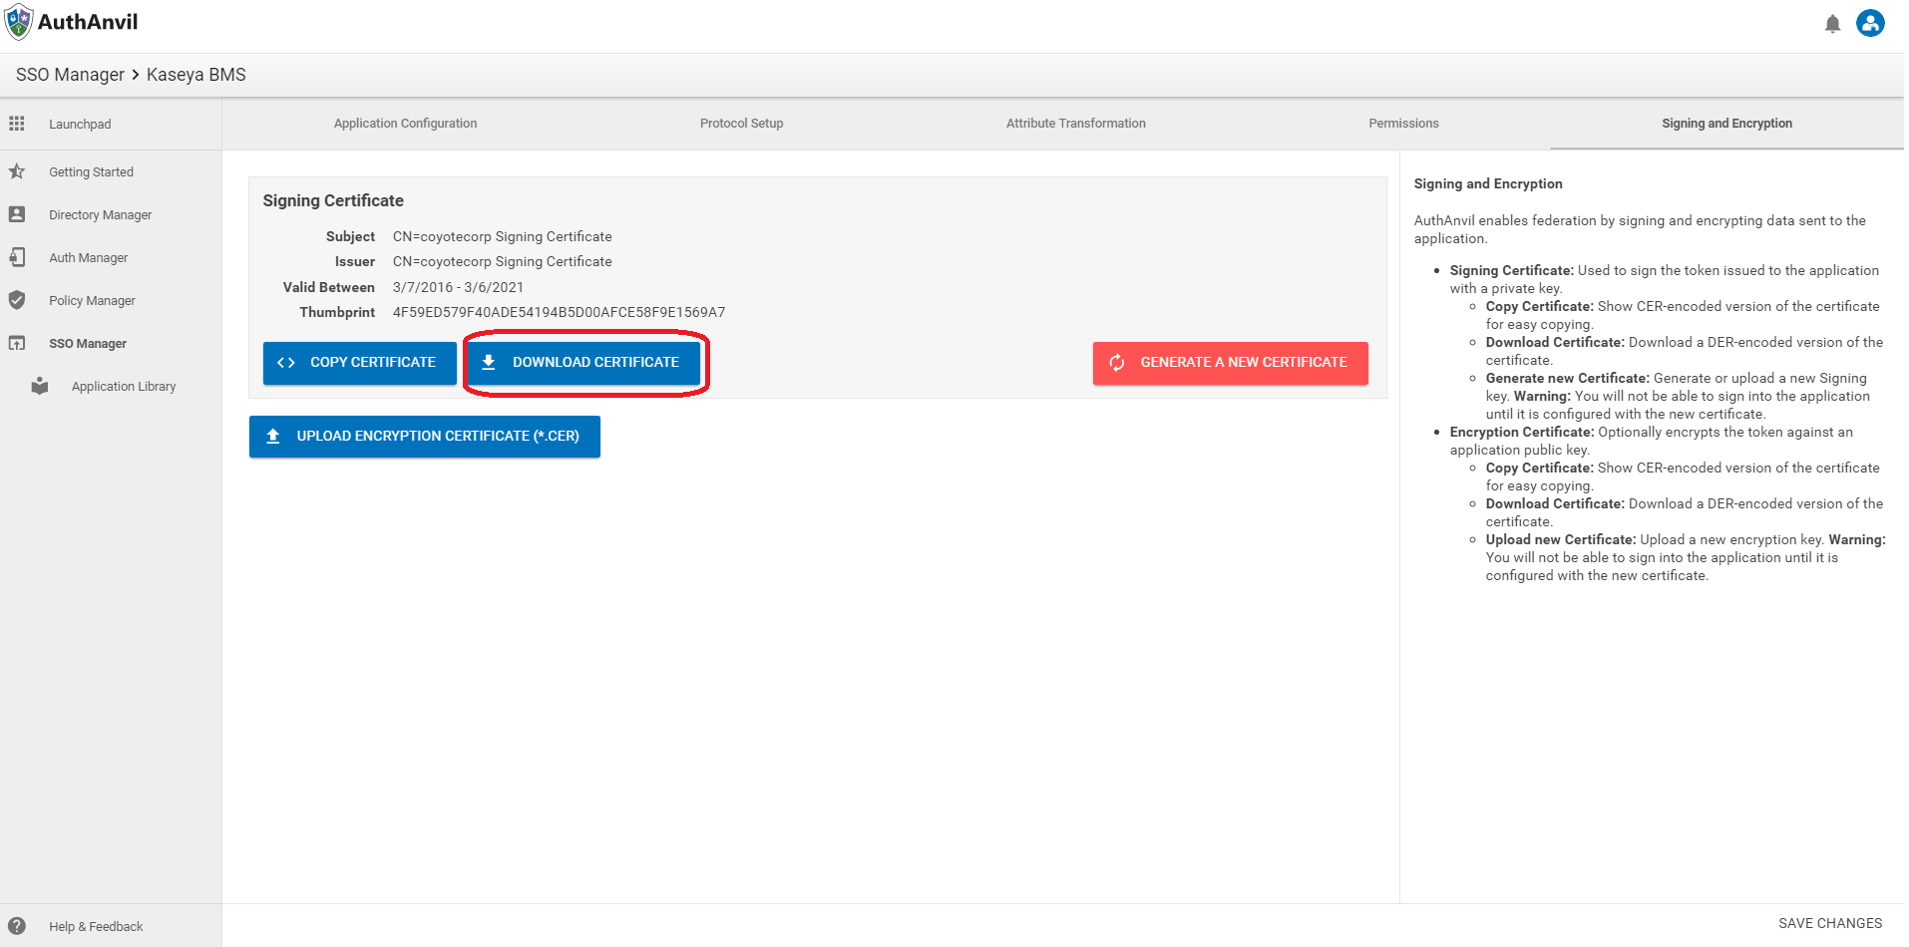The height and width of the screenshot is (947, 1909).
Task: Click the Issuer certificate value
Action: coord(502,261)
